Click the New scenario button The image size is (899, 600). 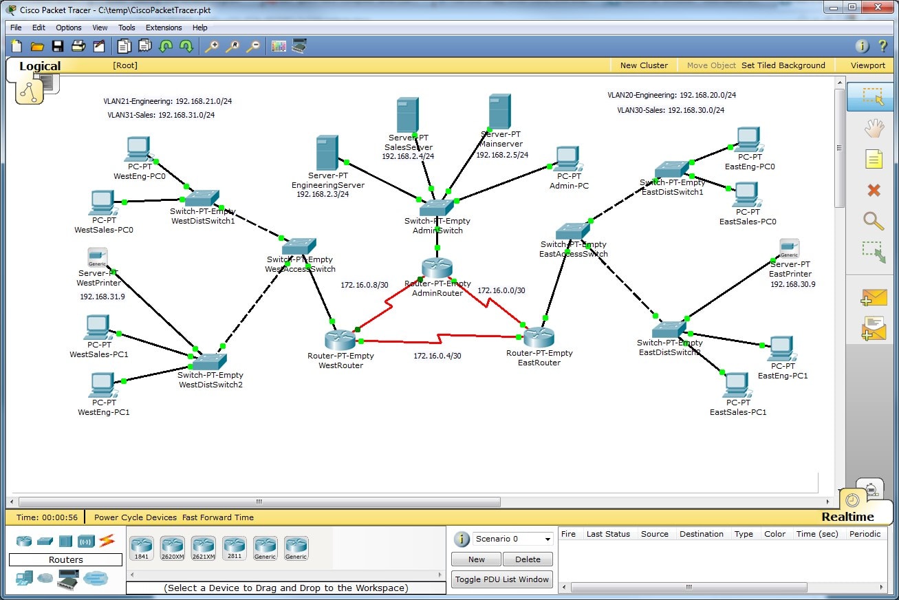tap(476, 559)
